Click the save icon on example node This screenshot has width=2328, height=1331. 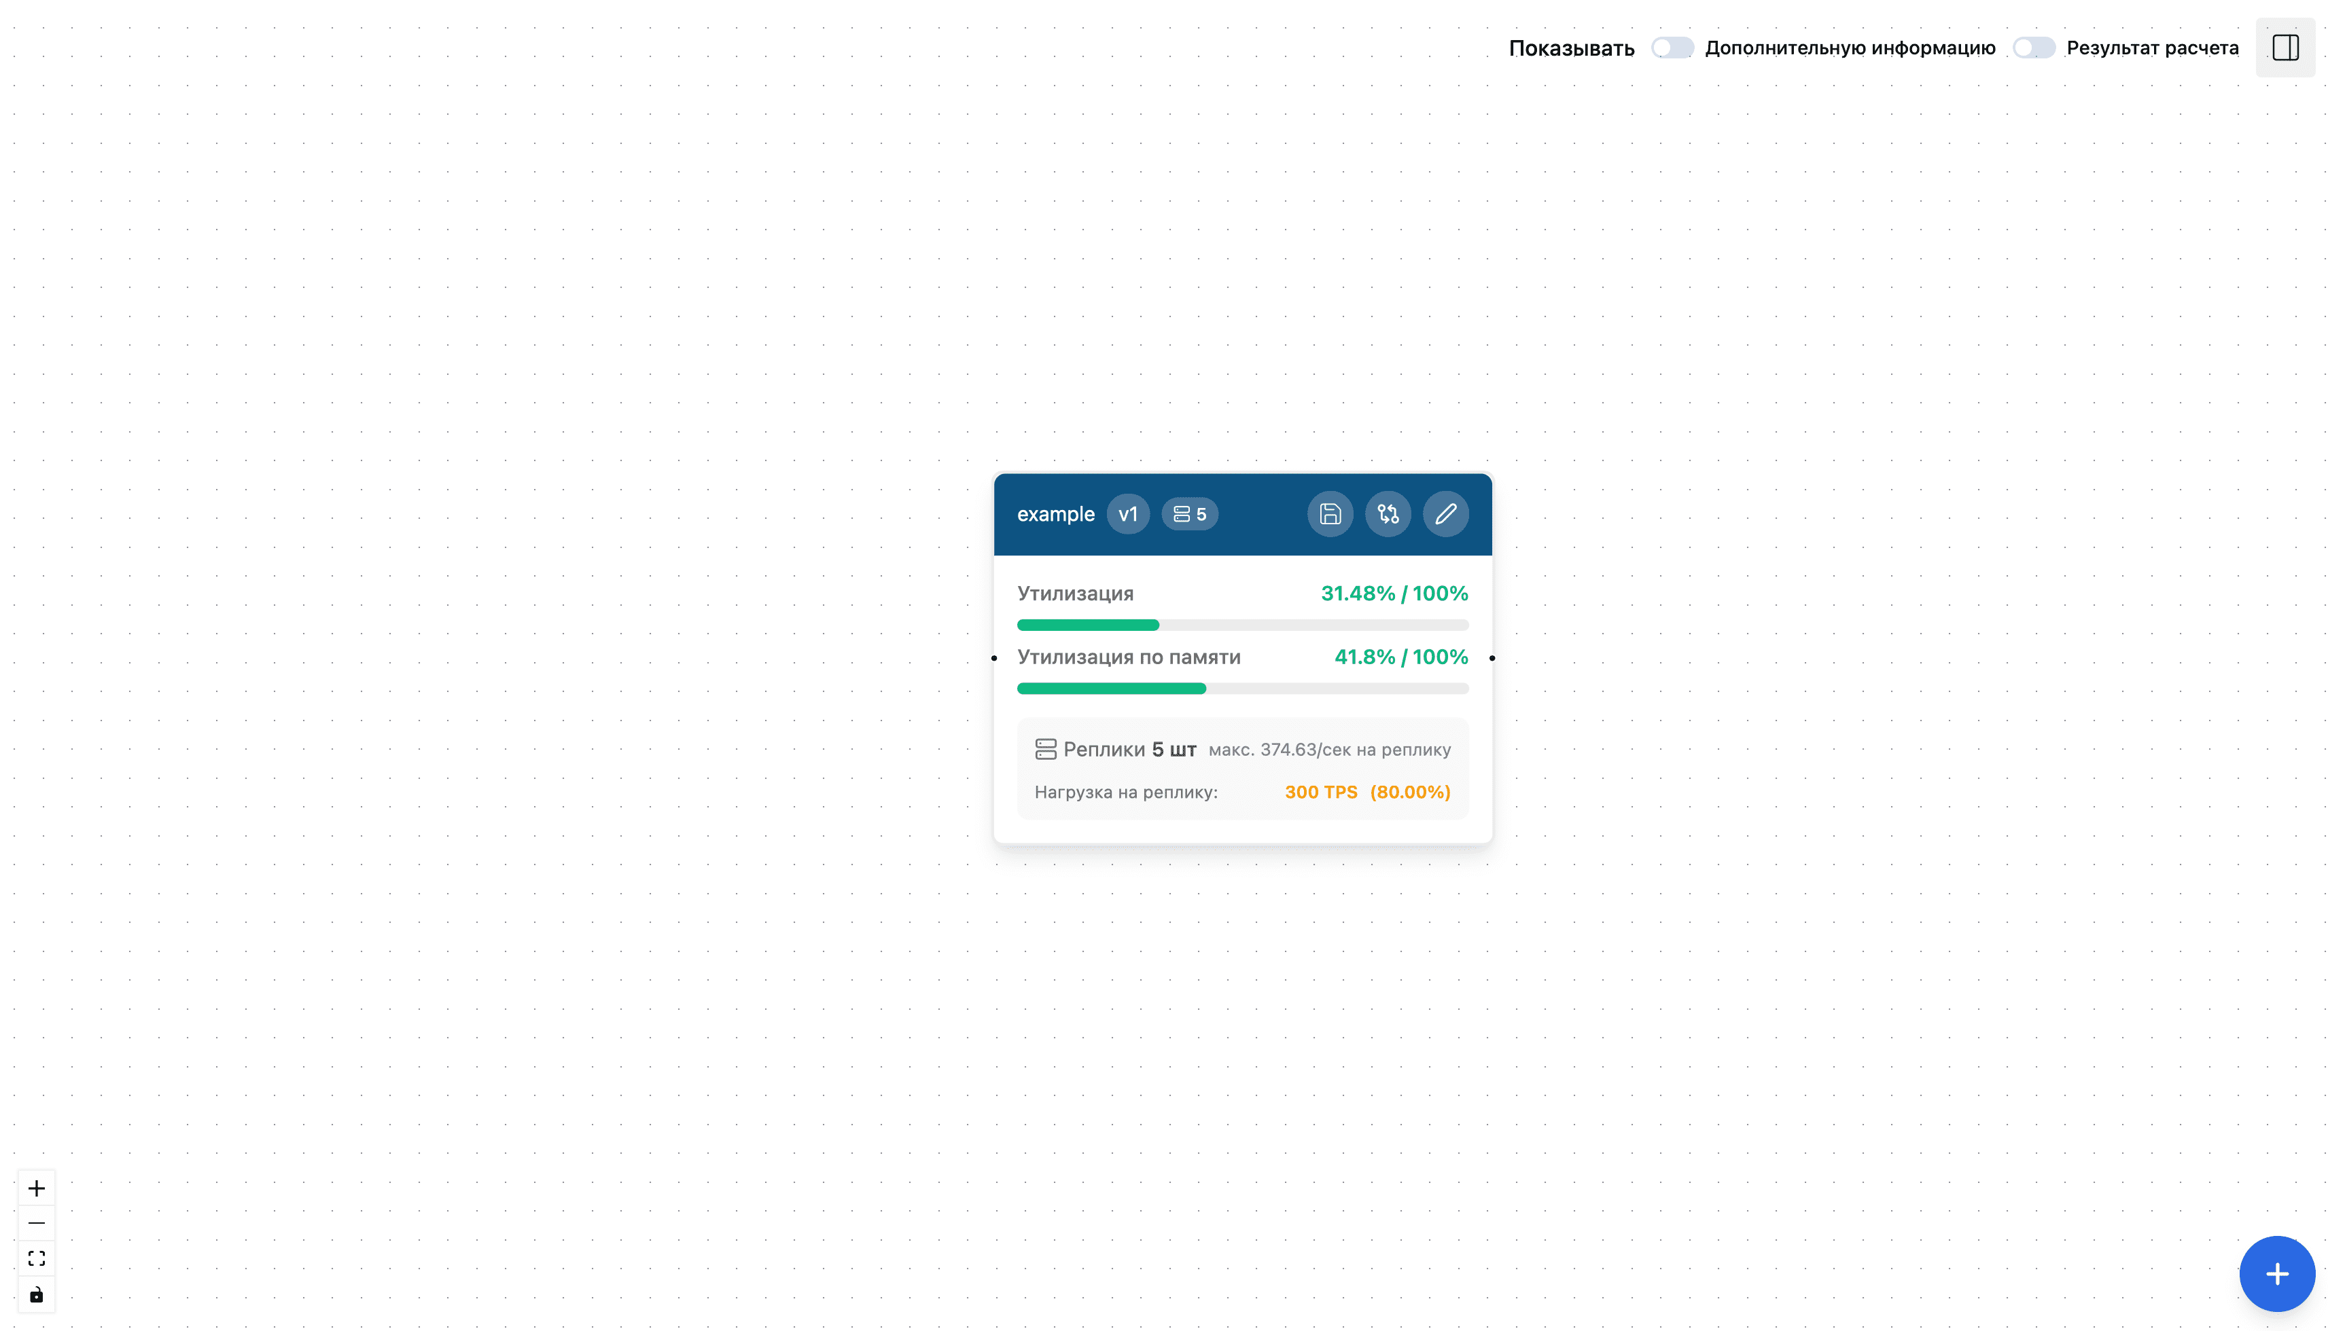tap(1330, 514)
